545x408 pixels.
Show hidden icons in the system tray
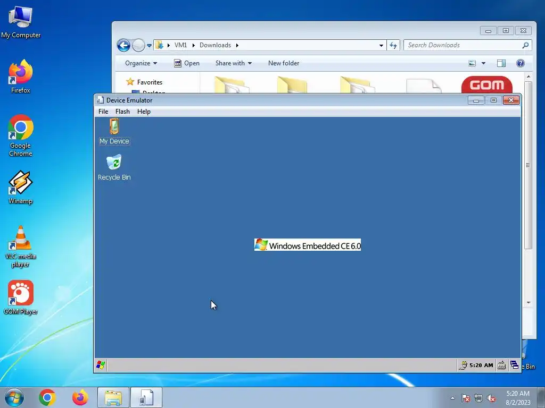(452, 398)
